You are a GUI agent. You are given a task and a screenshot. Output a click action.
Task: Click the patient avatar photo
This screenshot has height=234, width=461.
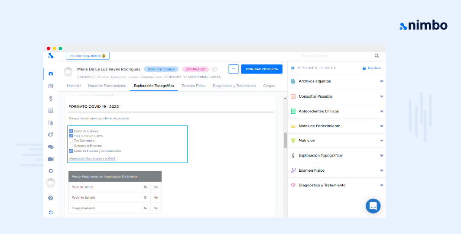coord(68,72)
